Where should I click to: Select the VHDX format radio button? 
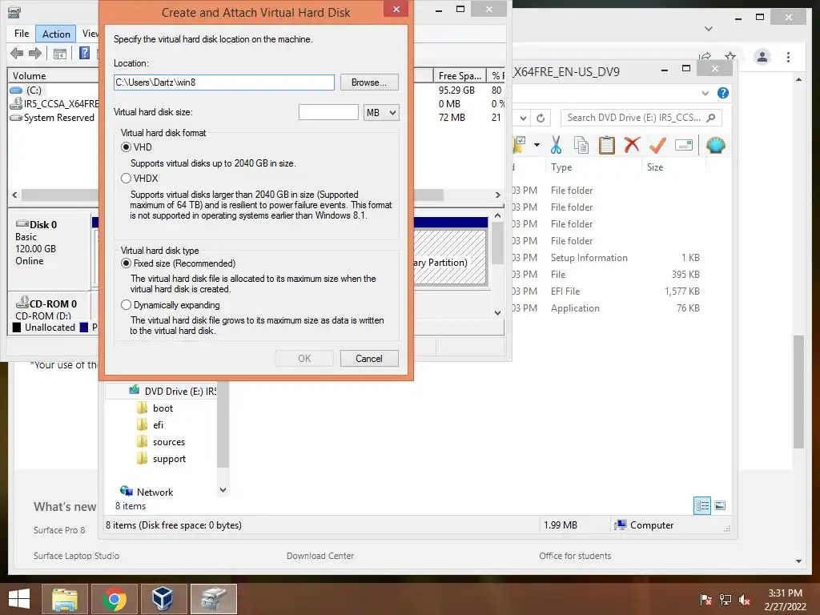126,179
